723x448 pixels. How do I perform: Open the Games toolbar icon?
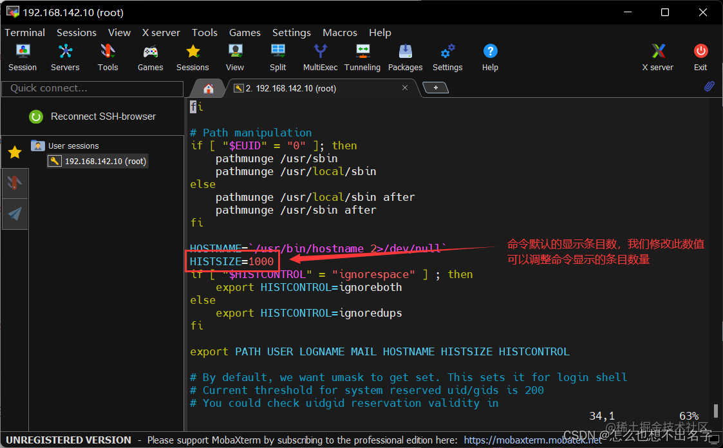pos(150,58)
